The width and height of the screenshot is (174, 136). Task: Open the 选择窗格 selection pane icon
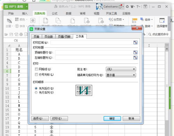coord(162,21)
